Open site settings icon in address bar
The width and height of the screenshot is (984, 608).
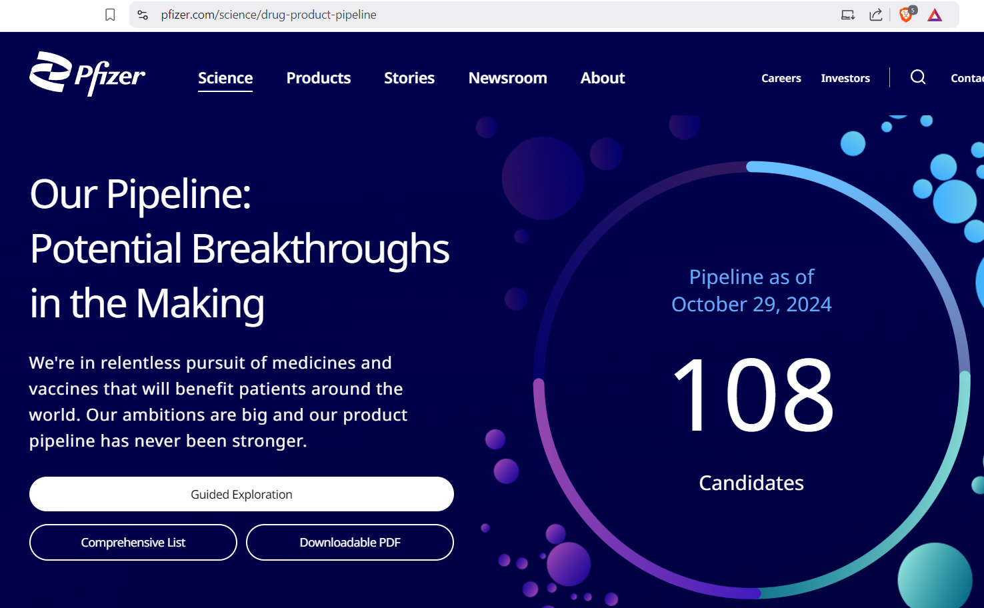143,15
